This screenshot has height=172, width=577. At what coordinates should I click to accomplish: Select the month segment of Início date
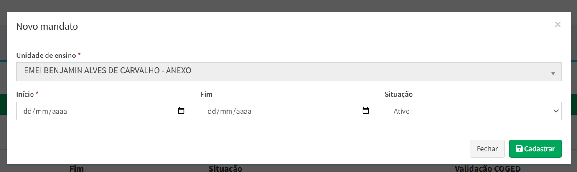(x=42, y=112)
